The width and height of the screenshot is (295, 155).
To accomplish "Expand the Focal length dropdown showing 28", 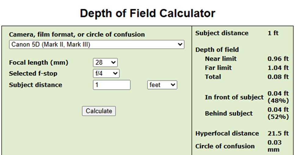I will coord(105,63).
